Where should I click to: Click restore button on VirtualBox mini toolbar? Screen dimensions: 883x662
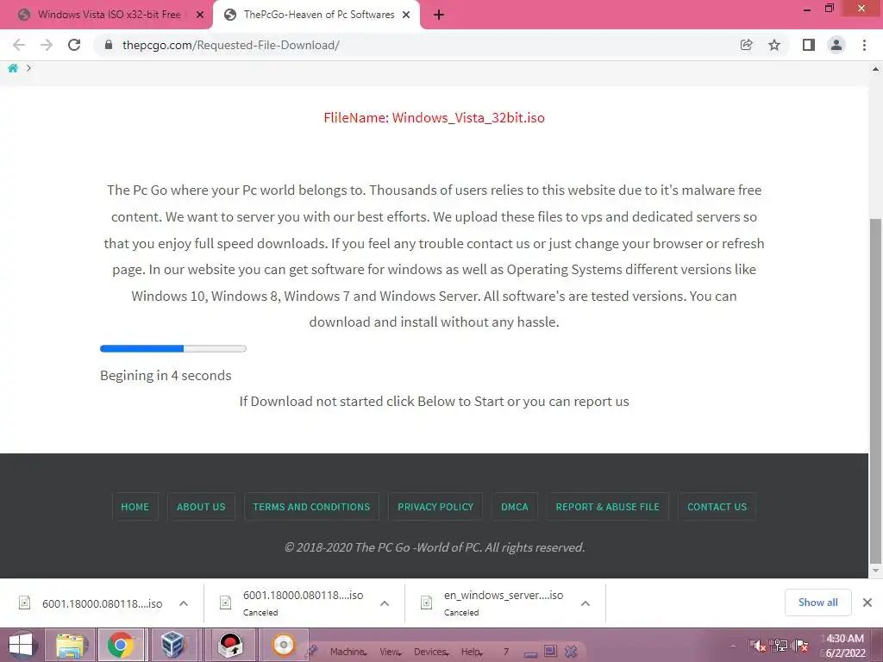(x=550, y=652)
